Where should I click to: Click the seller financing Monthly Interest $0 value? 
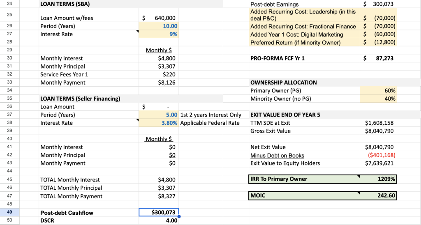click(x=172, y=147)
